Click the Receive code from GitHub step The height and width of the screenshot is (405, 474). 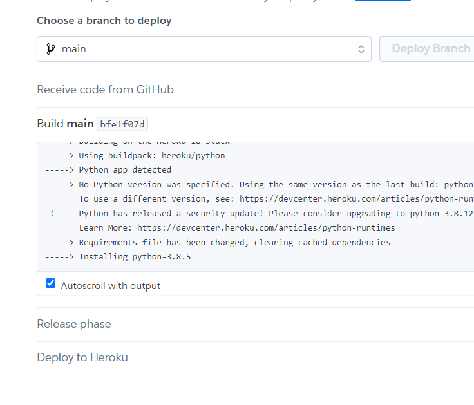[105, 89]
